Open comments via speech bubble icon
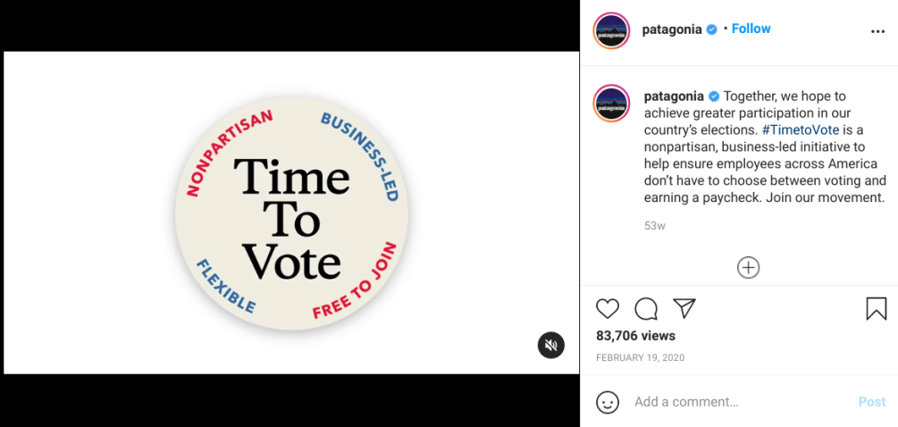The height and width of the screenshot is (427, 898). point(646,309)
